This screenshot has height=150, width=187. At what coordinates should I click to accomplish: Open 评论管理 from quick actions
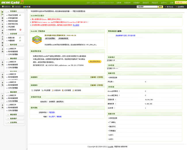pos(45,90)
